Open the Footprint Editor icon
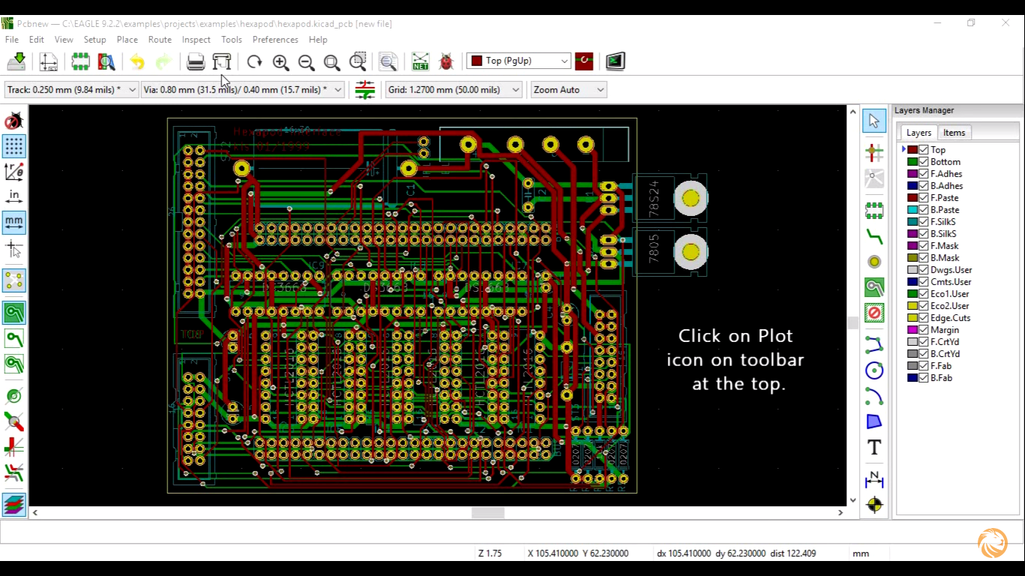This screenshot has height=576, width=1025. [80, 61]
